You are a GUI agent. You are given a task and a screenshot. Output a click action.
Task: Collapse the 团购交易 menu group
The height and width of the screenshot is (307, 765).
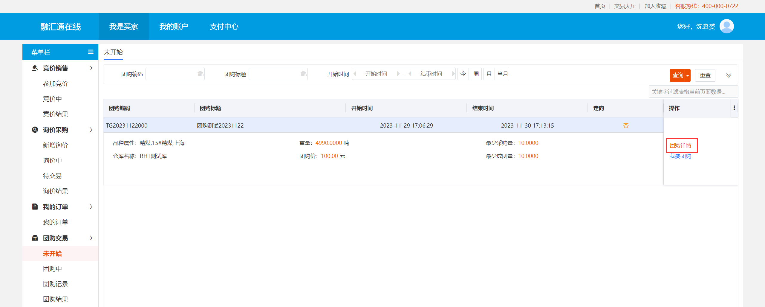pyautogui.click(x=91, y=238)
